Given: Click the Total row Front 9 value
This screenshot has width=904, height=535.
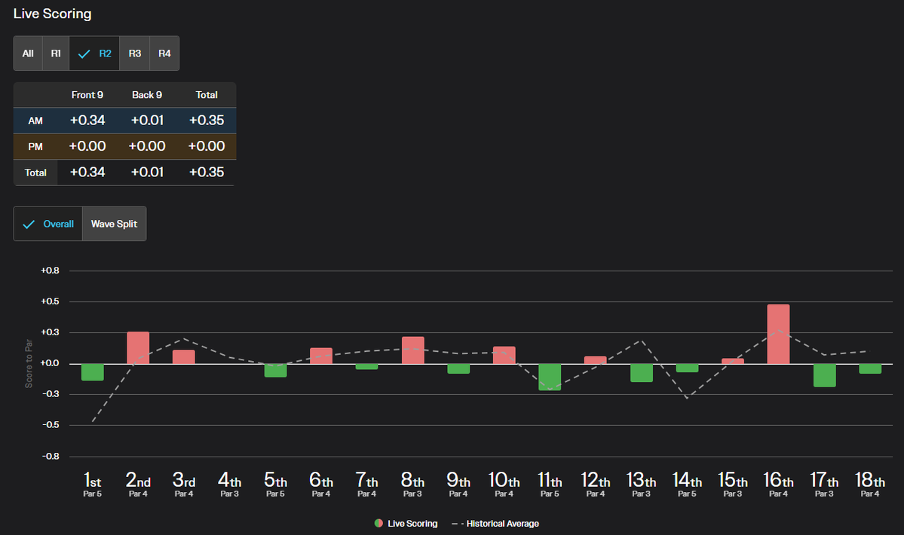Looking at the screenshot, I should click(x=87, y=173).
